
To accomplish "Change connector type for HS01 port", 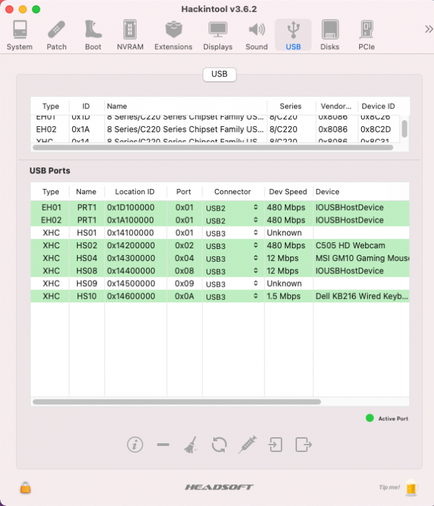I will [232, 233].
